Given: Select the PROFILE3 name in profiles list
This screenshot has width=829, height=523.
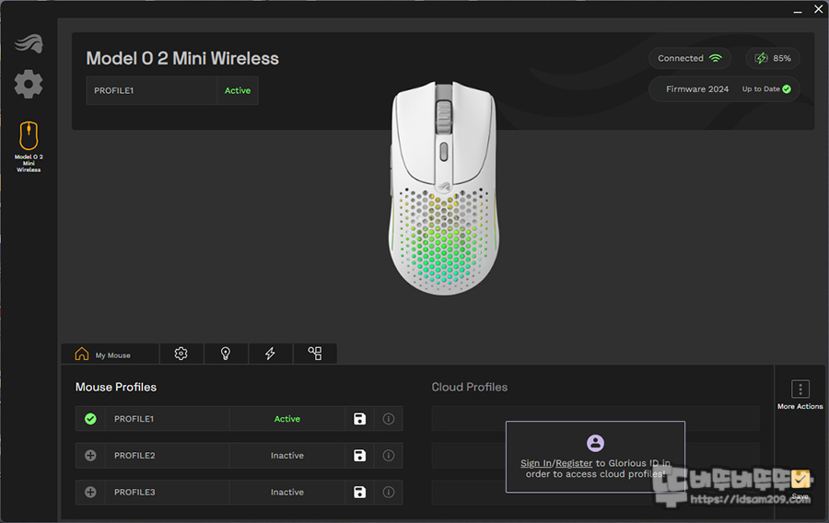Looking at the screenshot, I should coord(134,493).
